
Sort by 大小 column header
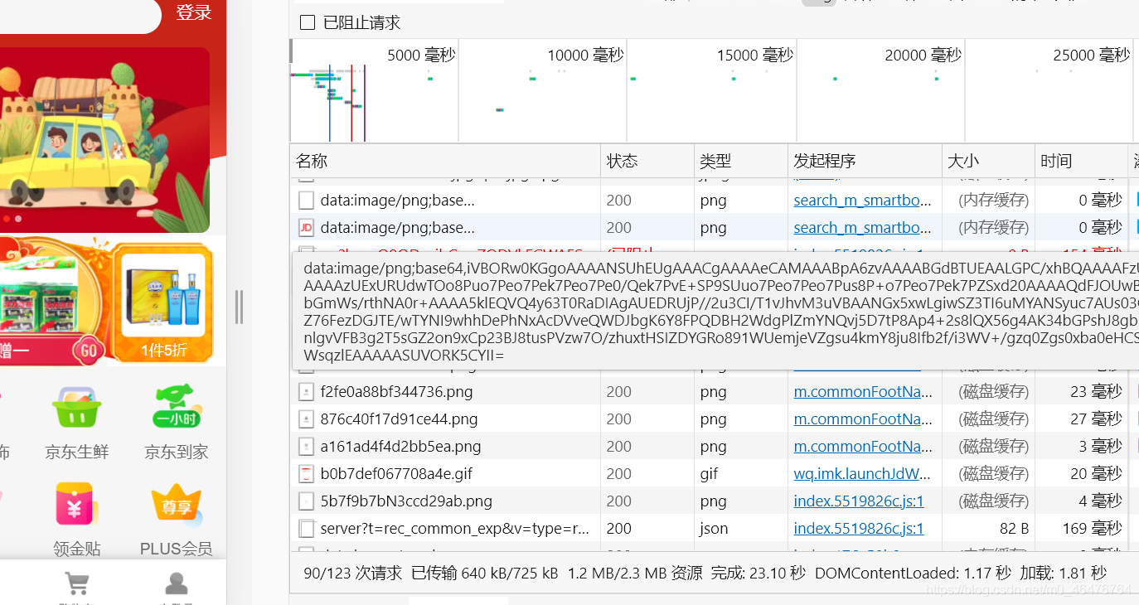(988, 161)
